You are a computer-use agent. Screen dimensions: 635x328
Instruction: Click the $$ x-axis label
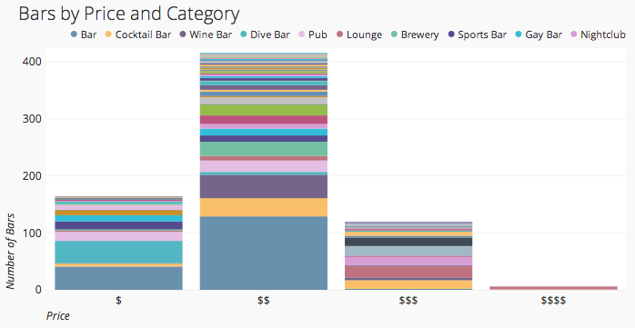point(264,301)
